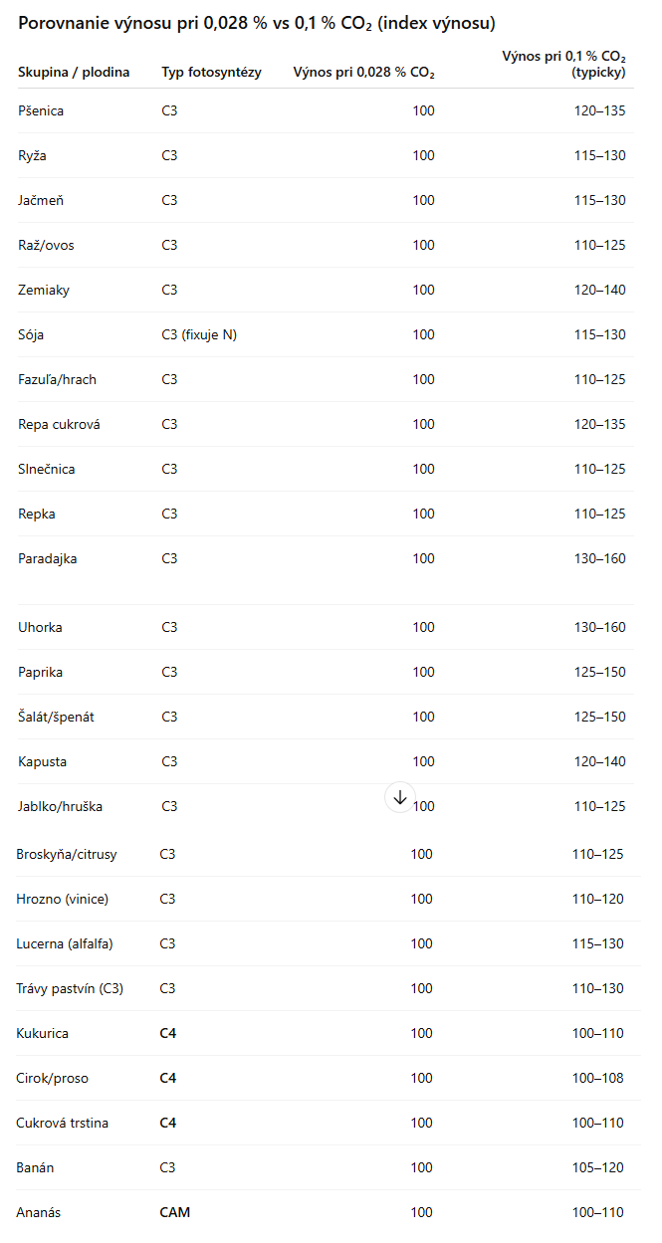662x1243 pixels.
Task: Click the "Skupina / plodina" column header
Action: [74, 72]
